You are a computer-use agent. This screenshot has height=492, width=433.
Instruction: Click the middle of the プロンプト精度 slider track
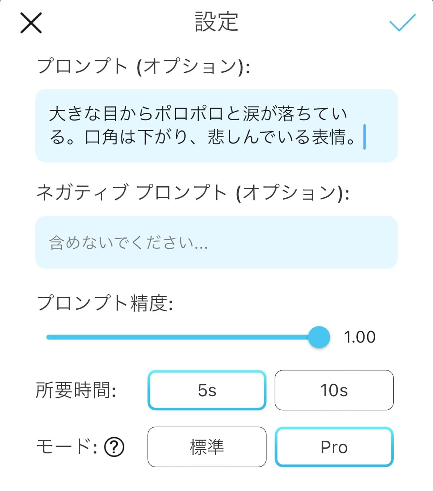click(x=183, y=337)
